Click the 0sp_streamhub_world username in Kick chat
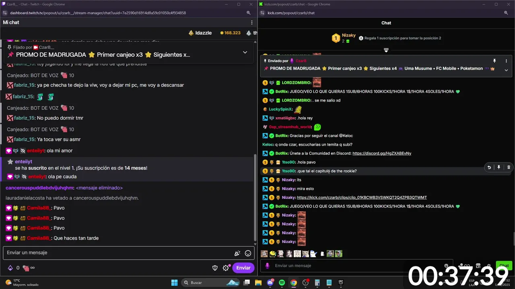515x289 pixels. (290, 127)
